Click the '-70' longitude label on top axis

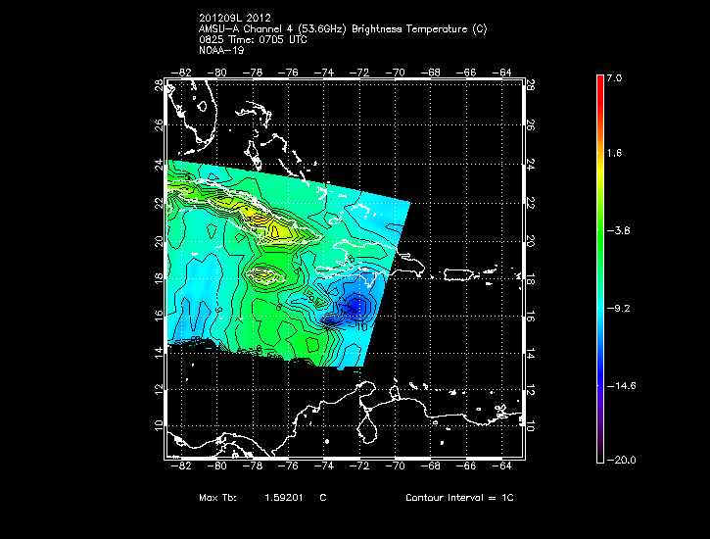click(395, 73)
